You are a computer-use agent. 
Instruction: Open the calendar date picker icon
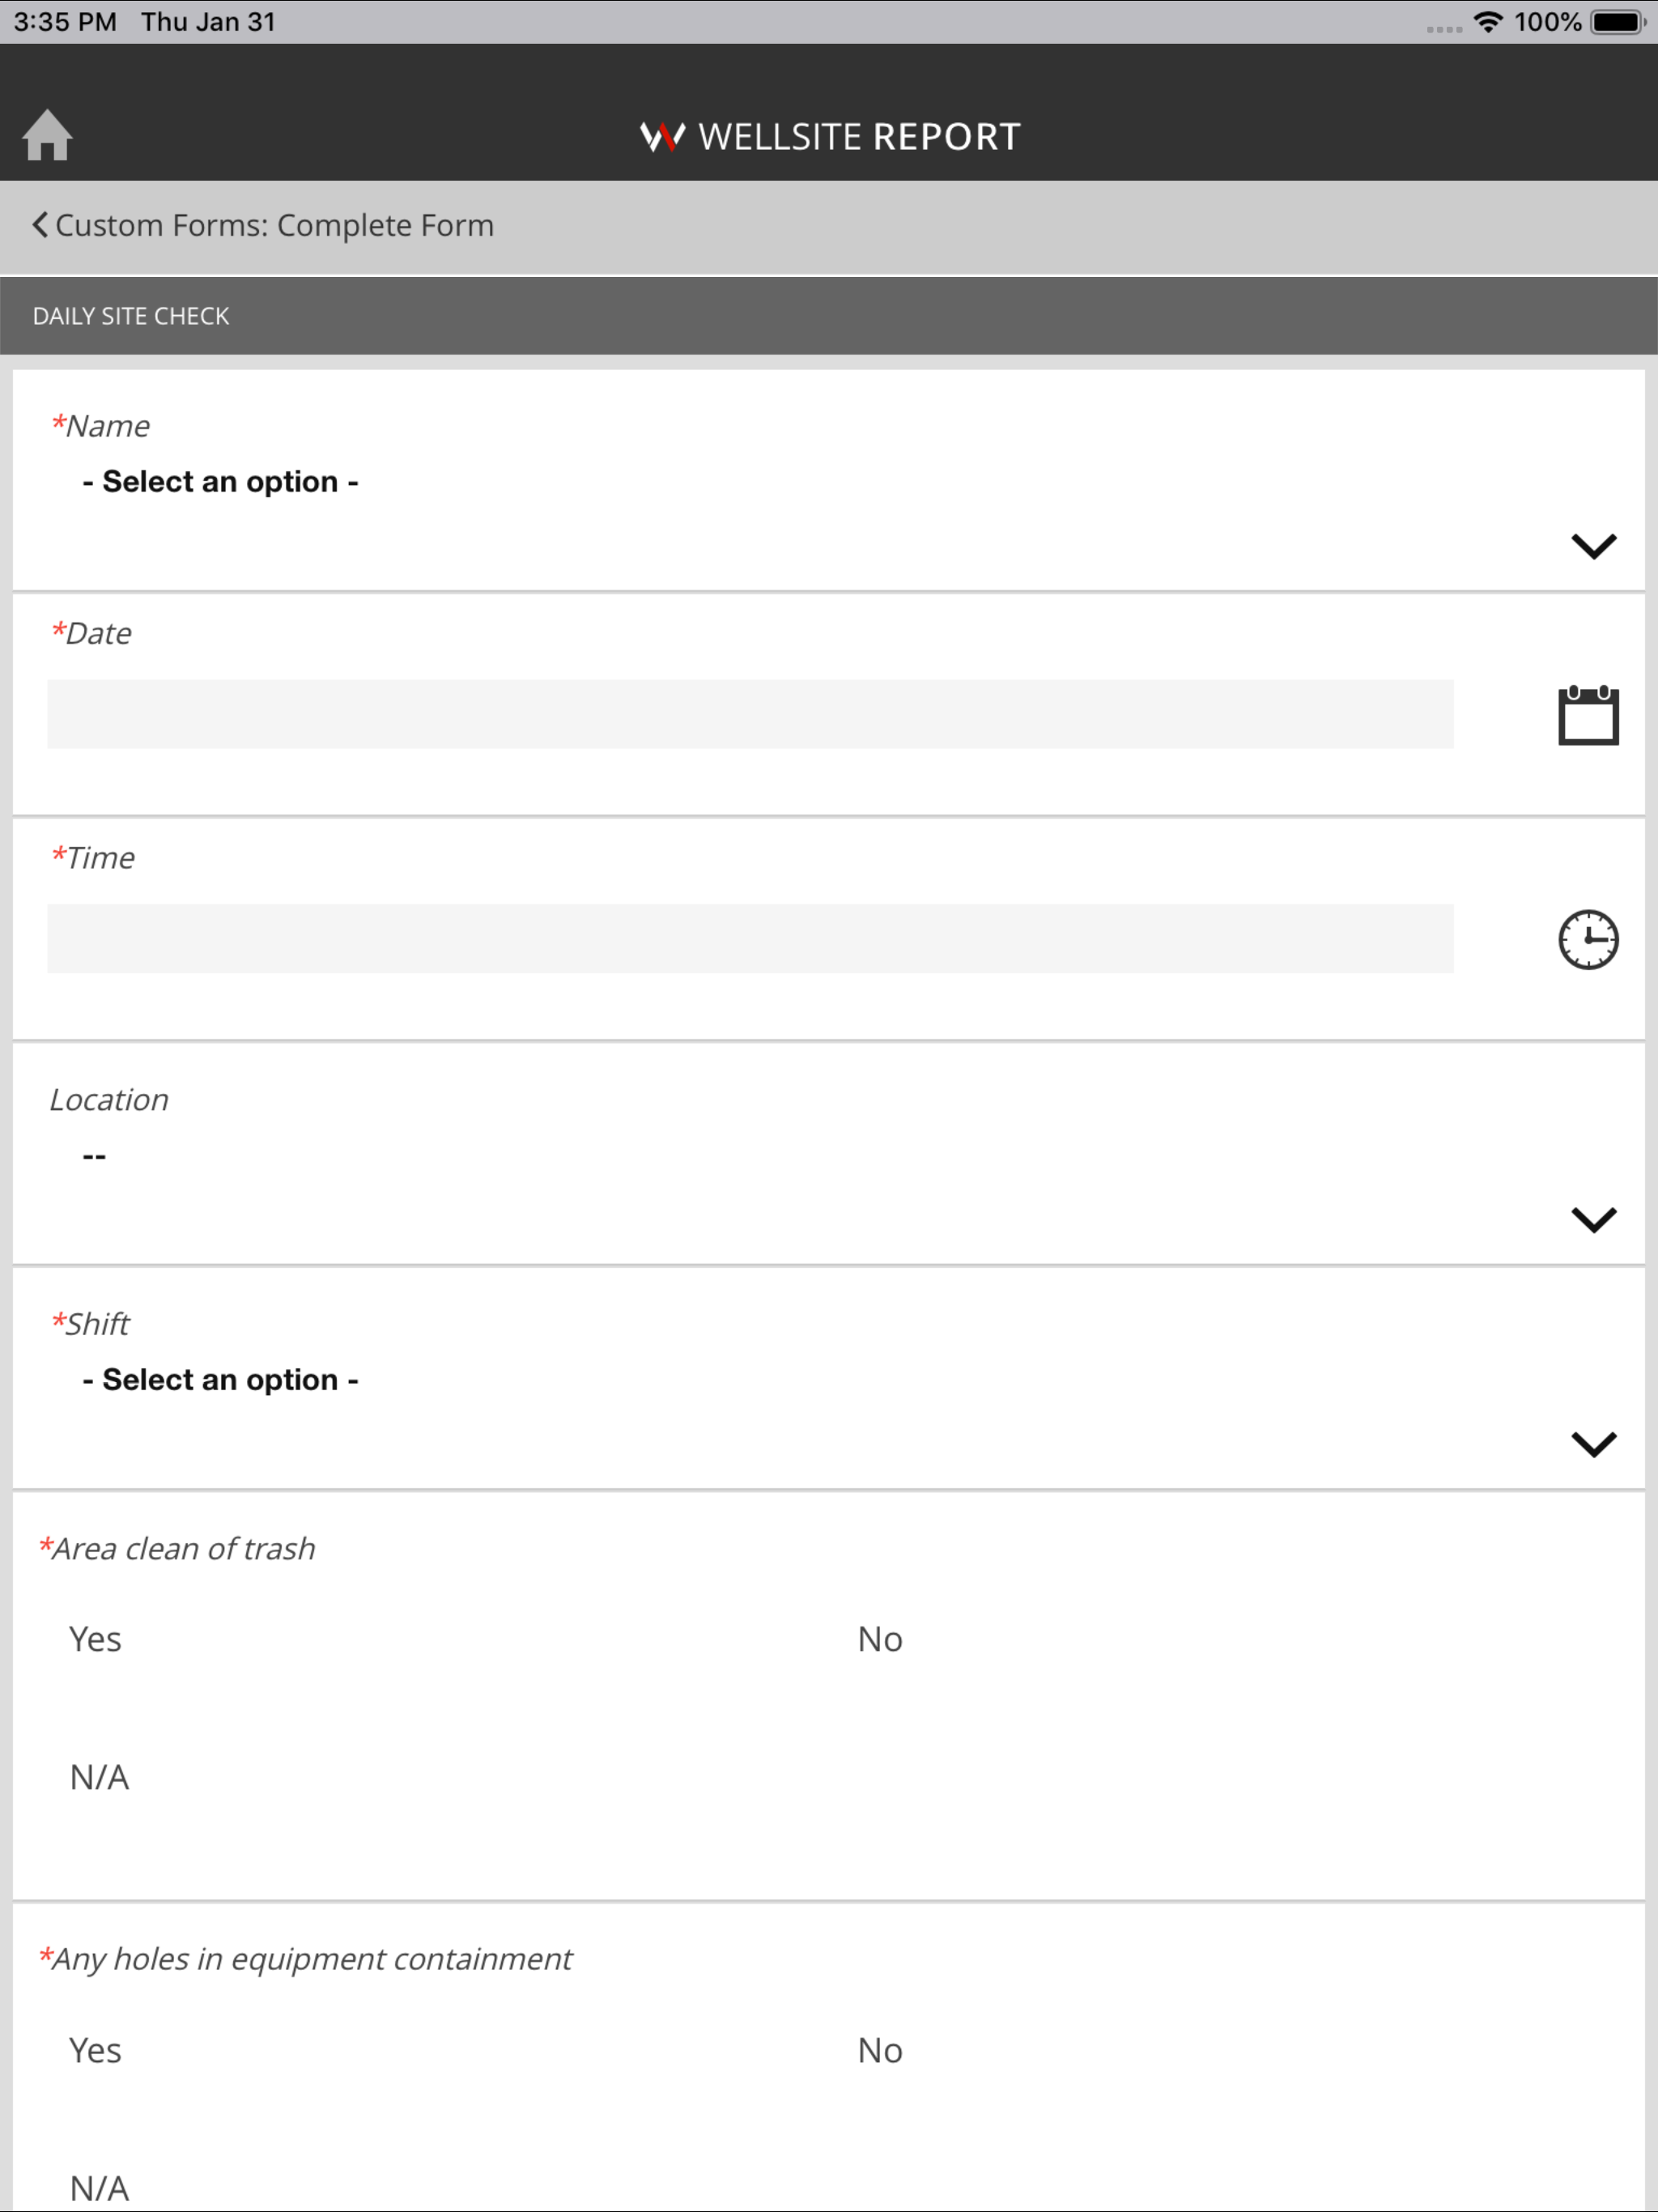pos(1588,716)
